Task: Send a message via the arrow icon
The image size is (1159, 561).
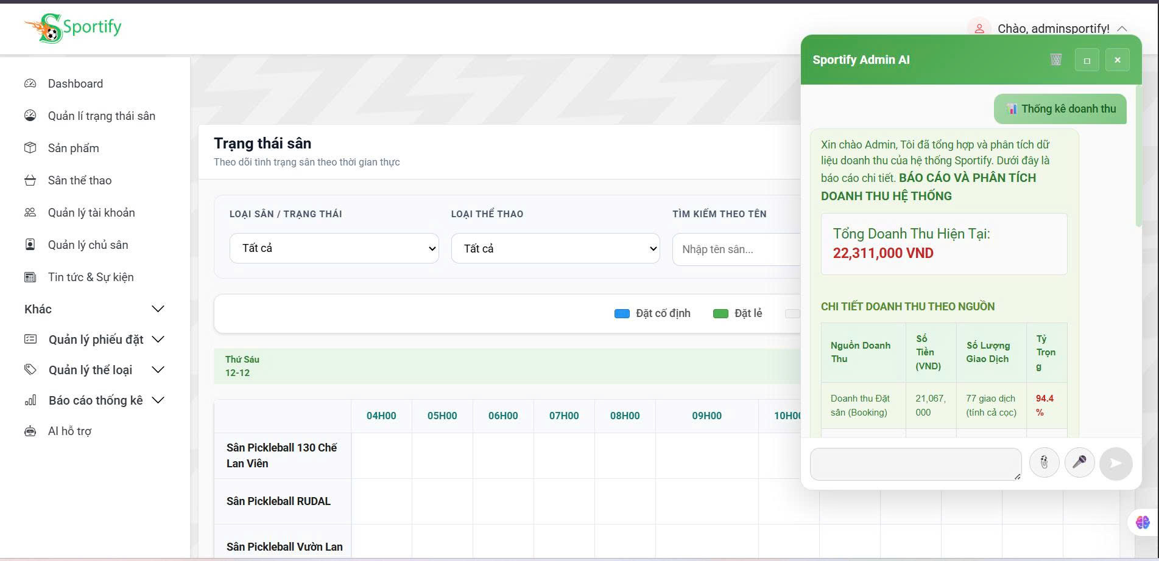Action: coord(1115,463)
